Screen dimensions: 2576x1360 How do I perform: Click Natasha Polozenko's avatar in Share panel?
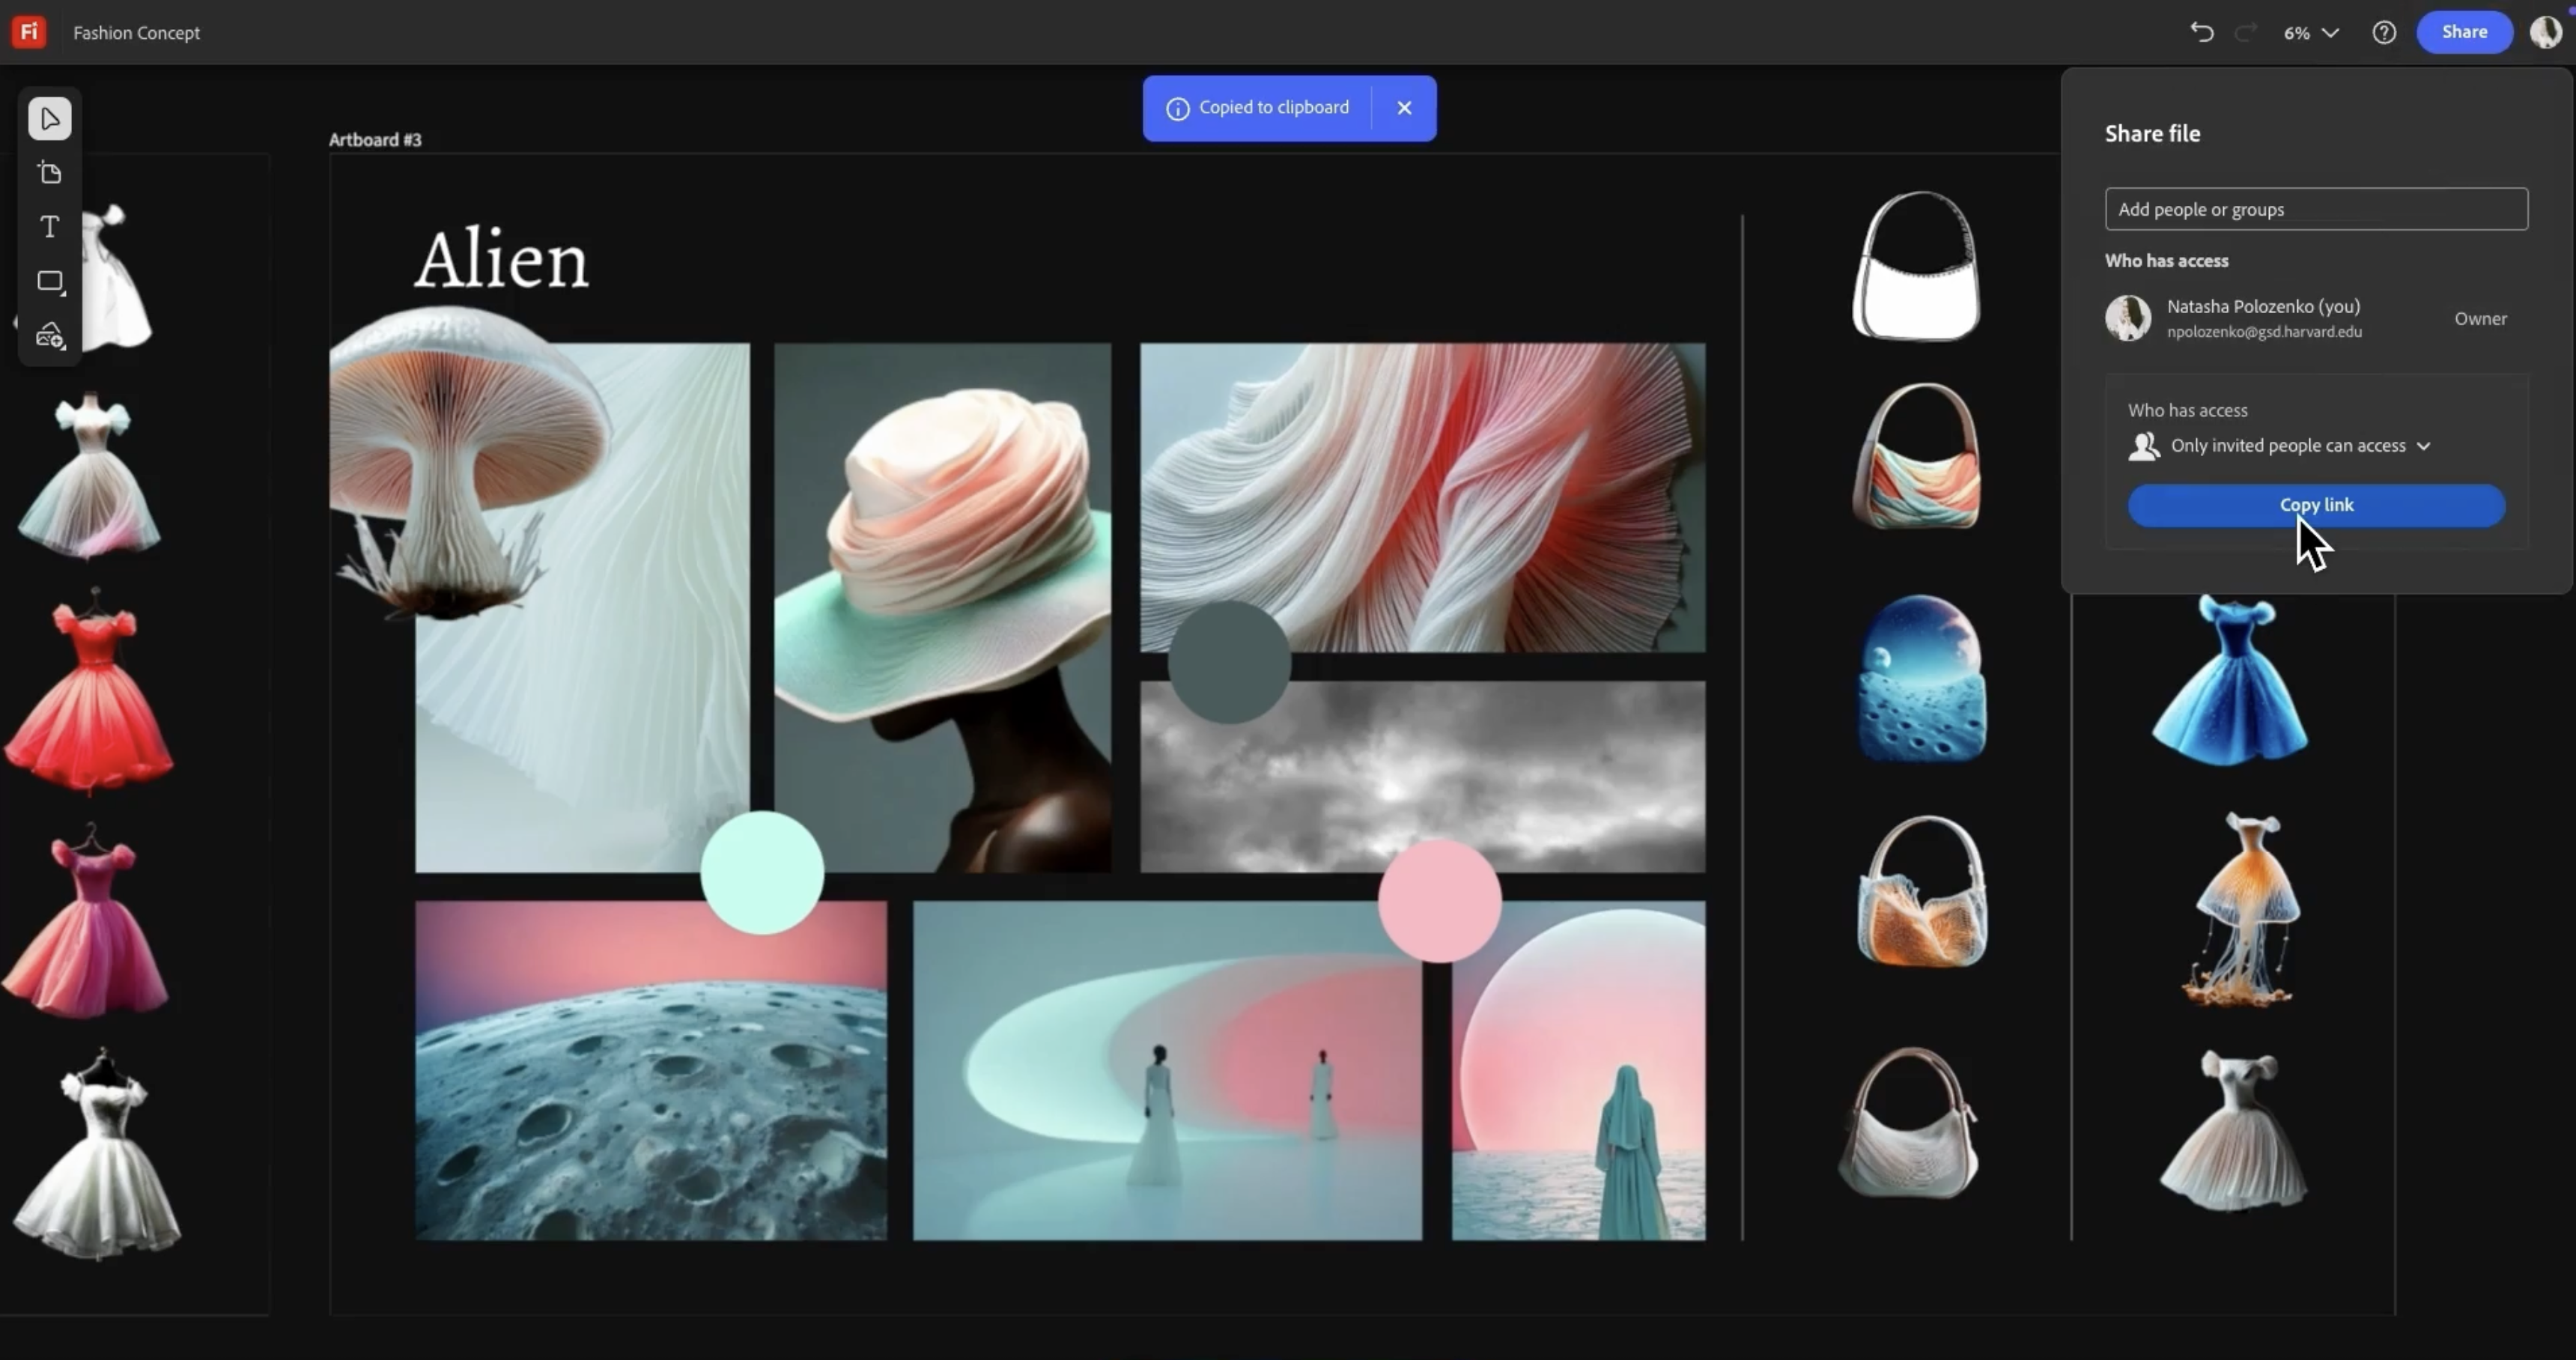point(2128,318)
